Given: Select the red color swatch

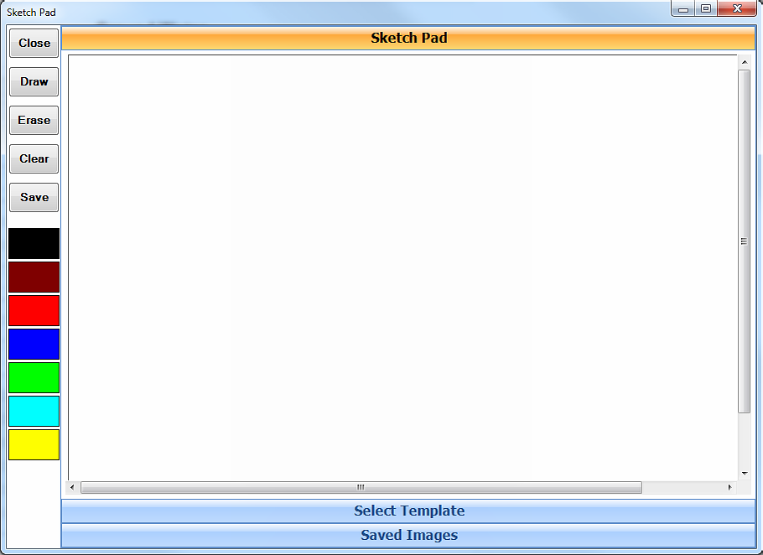Looking at the screenshot, I should 34,310.
